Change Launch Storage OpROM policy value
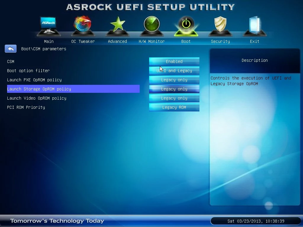Image resolution: width=303 pixels, height=227 pixels. pos(174,89)
